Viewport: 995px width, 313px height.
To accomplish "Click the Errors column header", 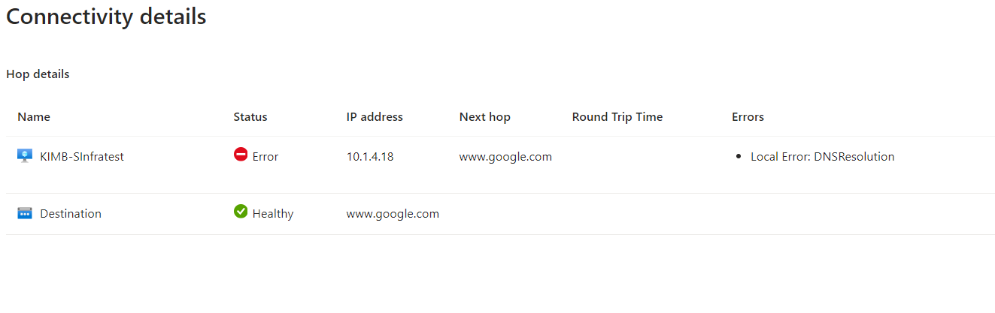I will (x=748, y=117).
